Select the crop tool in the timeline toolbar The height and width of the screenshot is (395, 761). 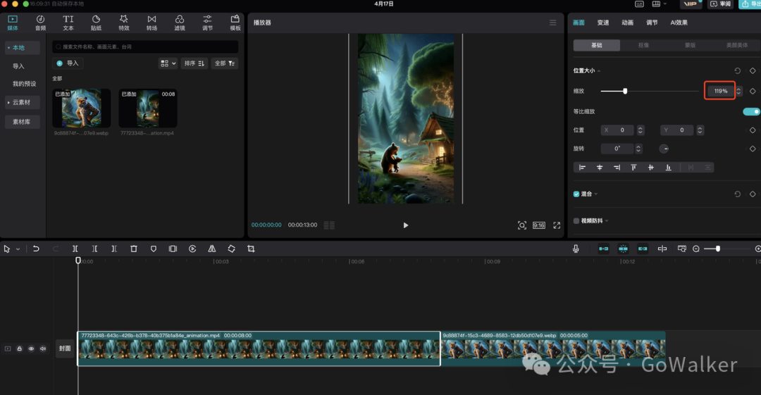[x=251, y=249]
